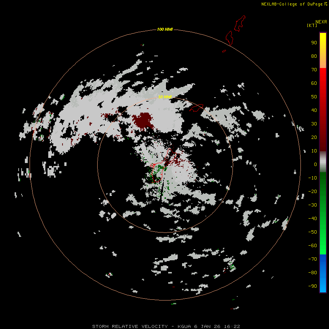Click the 50 value on the velocity scale
Screen dimensions: 329x329
pyautogui.click(x=314, y=97)
